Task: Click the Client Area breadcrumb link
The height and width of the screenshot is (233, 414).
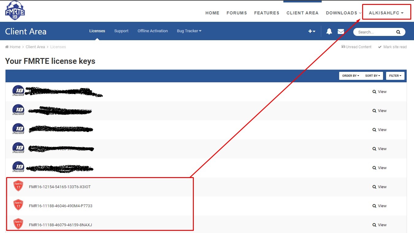Action: point(35,47)
